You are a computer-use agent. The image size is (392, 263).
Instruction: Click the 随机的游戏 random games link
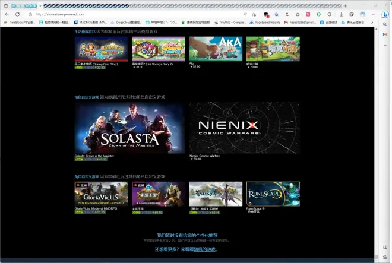[x=206, y=249]
